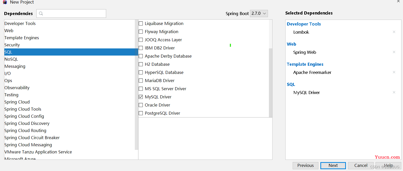Select Spring Cloud Messaging category
Viewport: 403px width, 171px height.
(70, 145)
